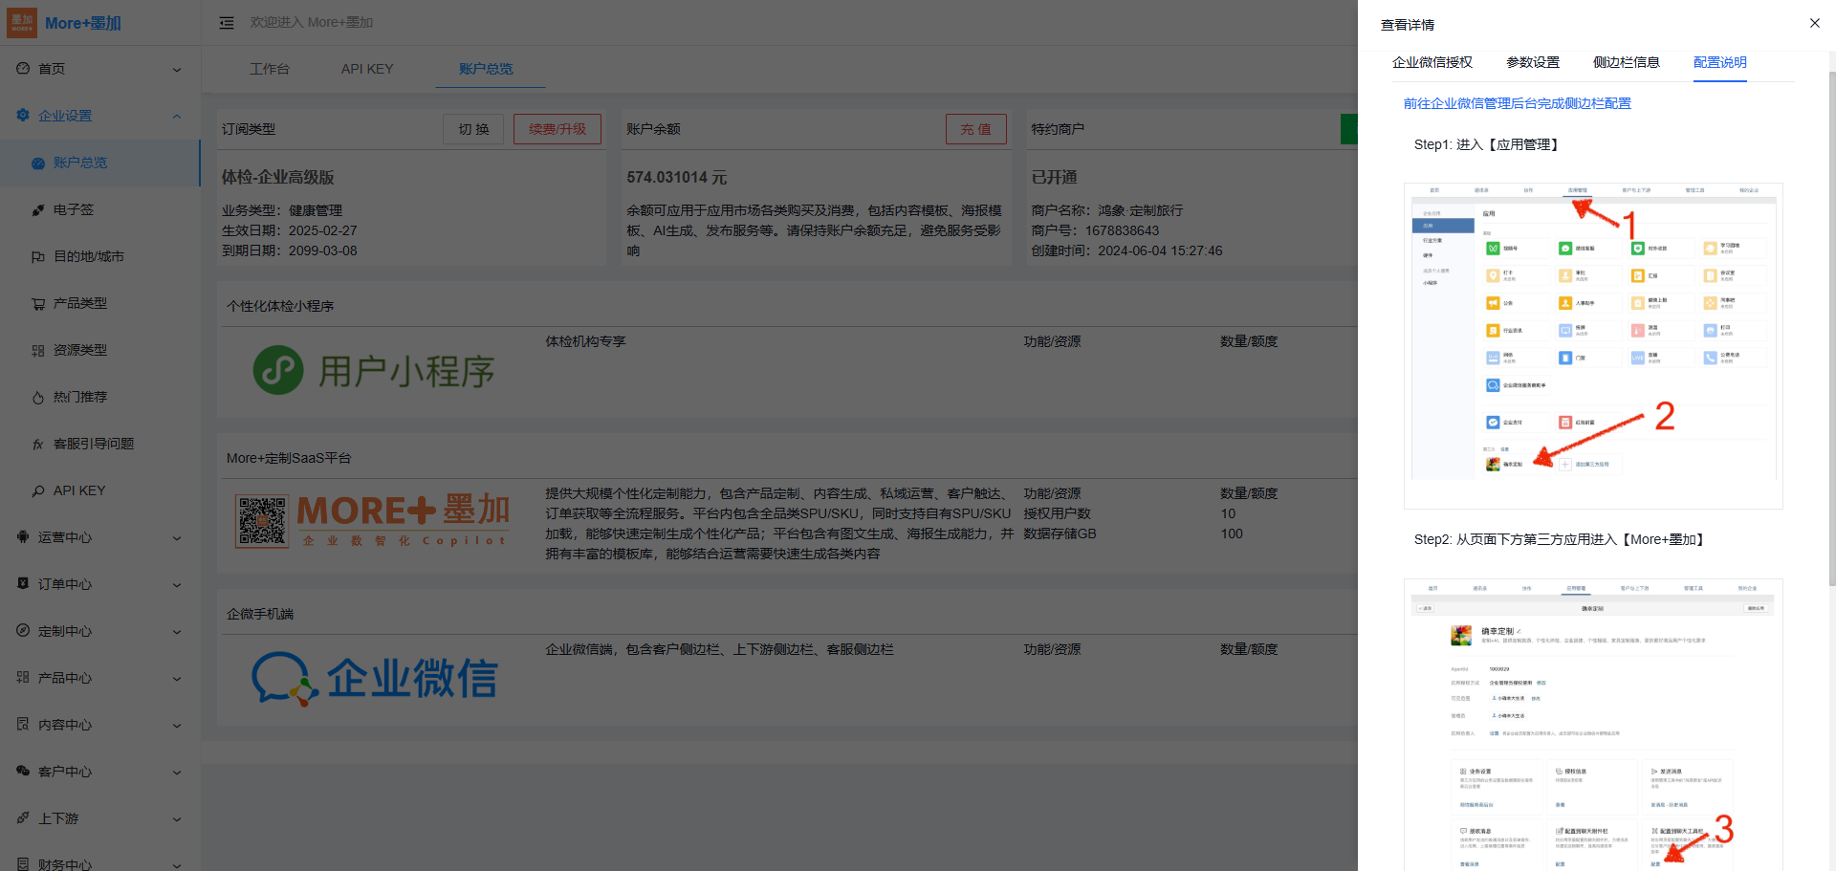Open 电子签 via its sidebar icon

[38, 210]
